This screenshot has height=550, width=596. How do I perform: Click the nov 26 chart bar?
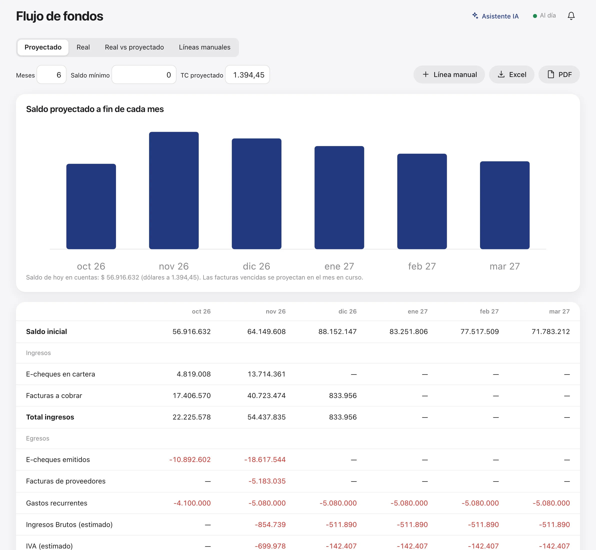tap(174, 190)
